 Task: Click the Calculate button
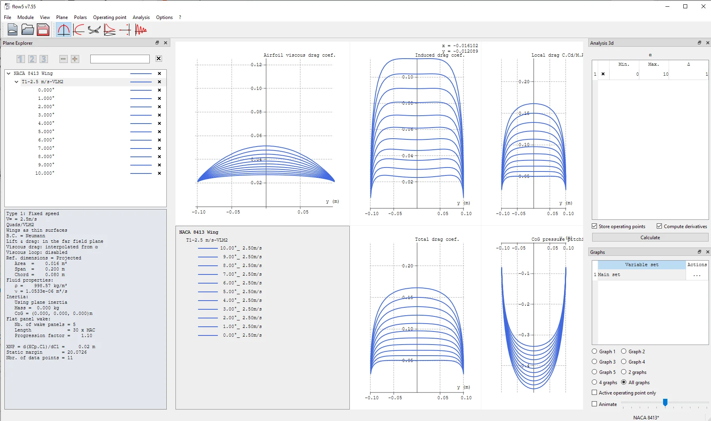(650, 237)
